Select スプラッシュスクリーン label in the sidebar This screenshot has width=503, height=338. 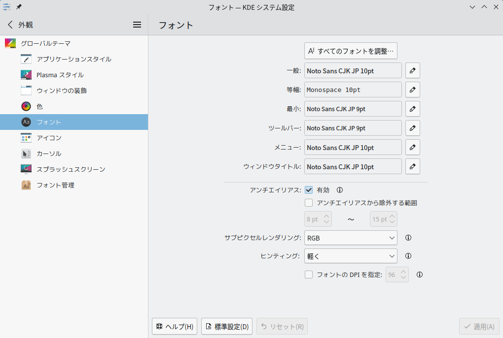point(71,169)
